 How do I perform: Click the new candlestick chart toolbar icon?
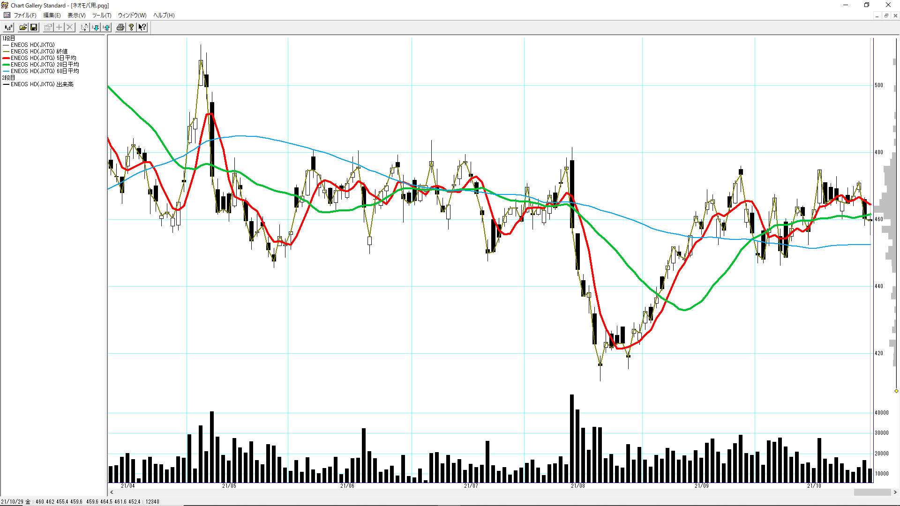tap(8, 27)
